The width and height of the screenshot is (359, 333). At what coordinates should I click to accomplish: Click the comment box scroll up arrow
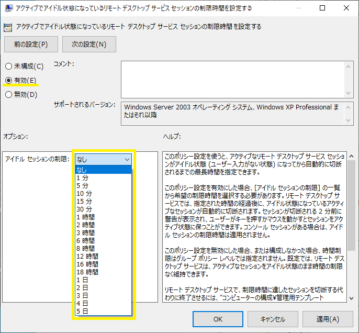348,66
